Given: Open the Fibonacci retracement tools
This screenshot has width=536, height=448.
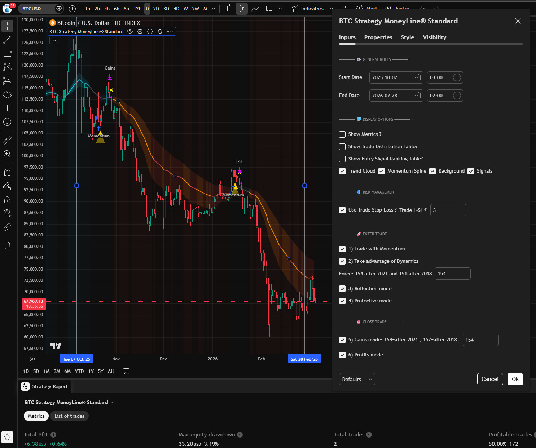Looking at the screenshot, I should [7, 53].
